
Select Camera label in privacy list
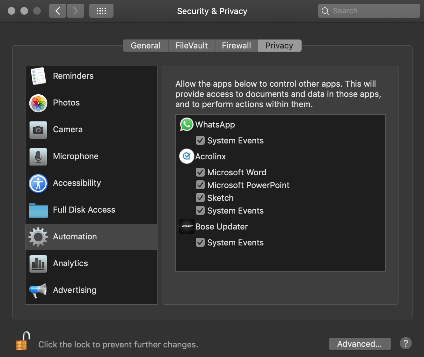click(68, 129)
